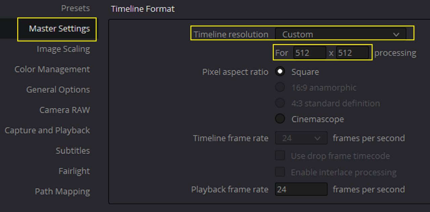Open Fairlight settings section
The height and width of the screenshot is (212, 430).
click(x=74, y=171)
